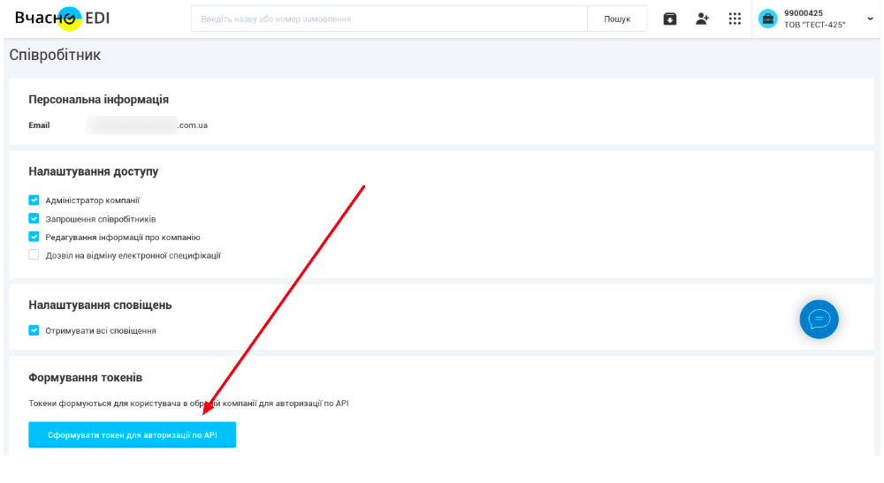Click Сформувати токен для авторизації по API
The width and height of the screenshot is (884, 483).
pos(132,434)
